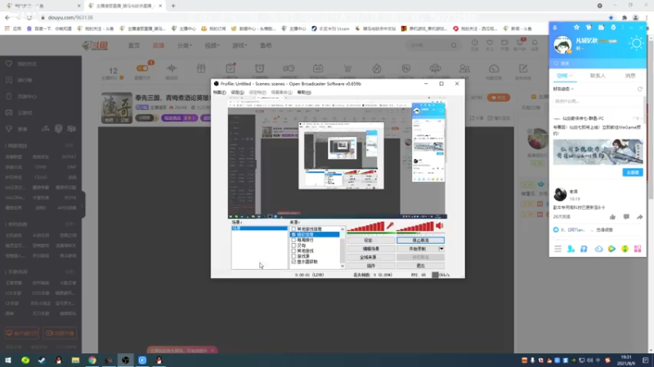Like the post in QQ feed

point(612,217)
